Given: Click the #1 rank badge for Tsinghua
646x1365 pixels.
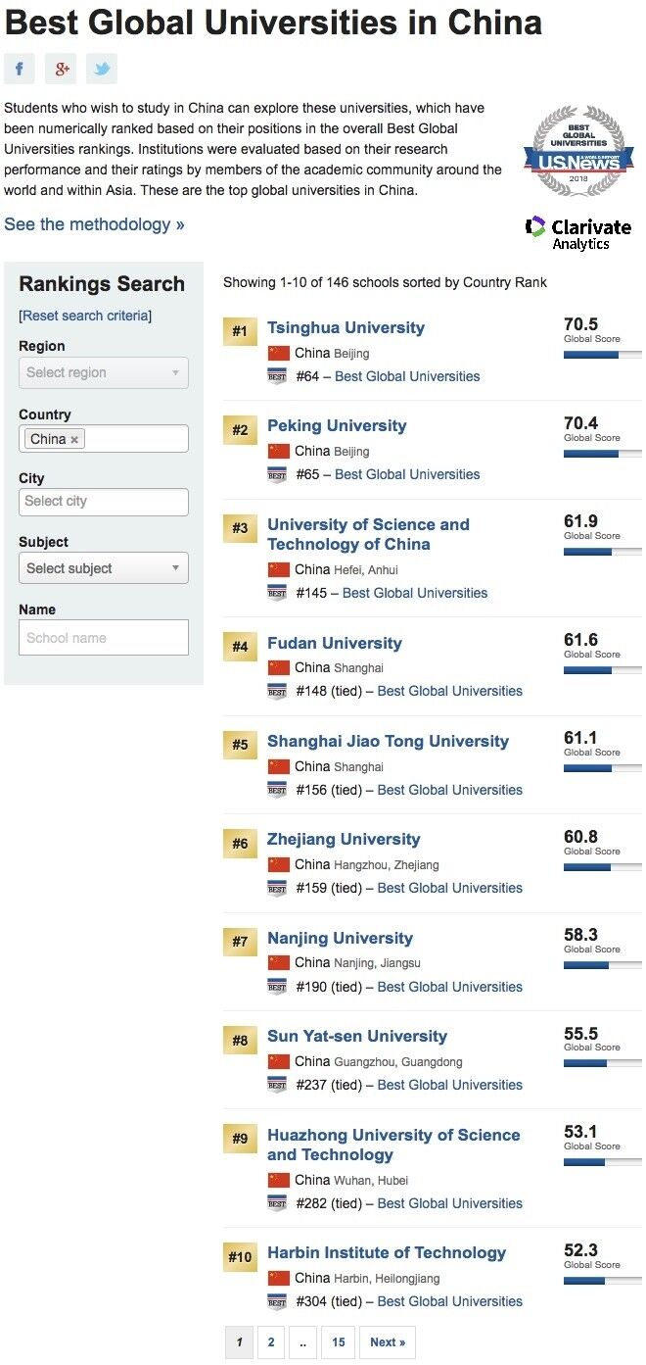Looking at the screenshot, I should point(240,331).
